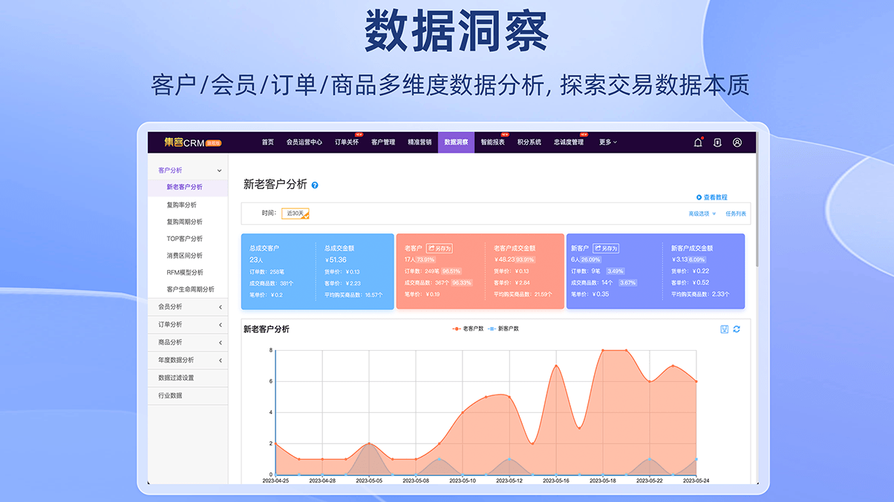This screenshot has height=502, width=894.
Task: Open the 更多 dropdown in top navigation
Action: pos(608,142)
